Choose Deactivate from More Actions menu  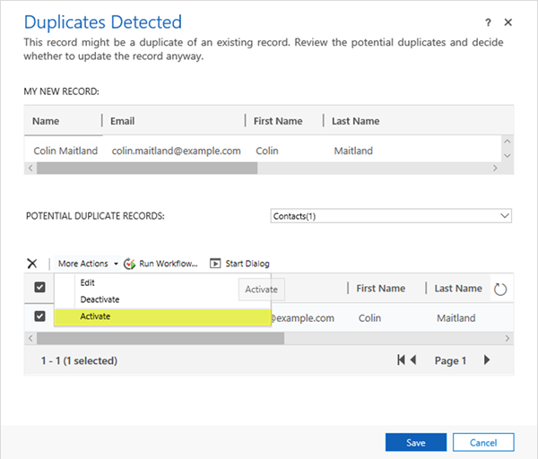[100, 299]
